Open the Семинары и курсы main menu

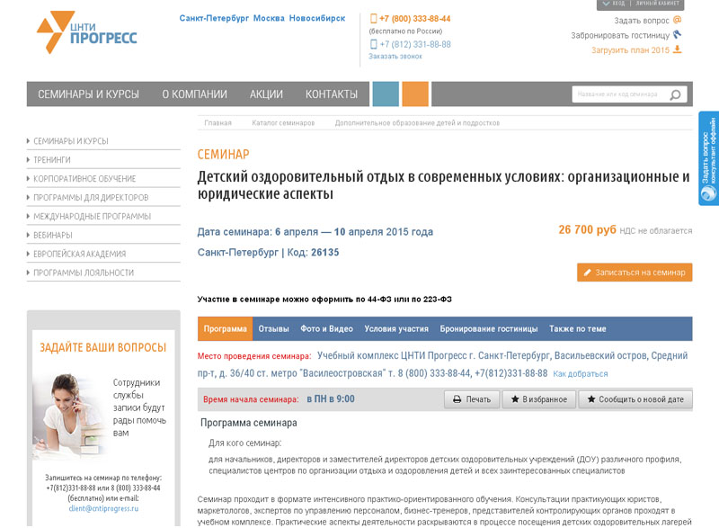coord(88,94)
